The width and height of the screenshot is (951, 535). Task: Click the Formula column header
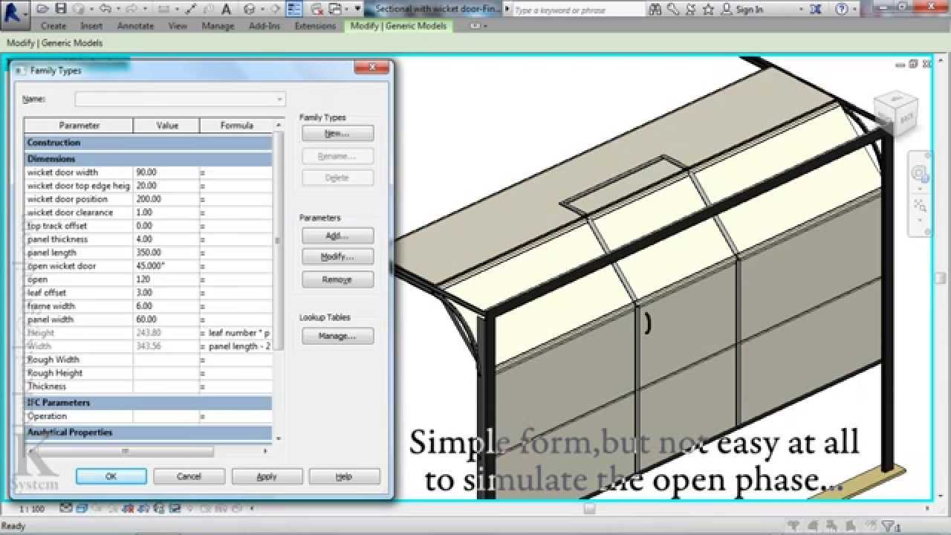click(x=236, y=126)
